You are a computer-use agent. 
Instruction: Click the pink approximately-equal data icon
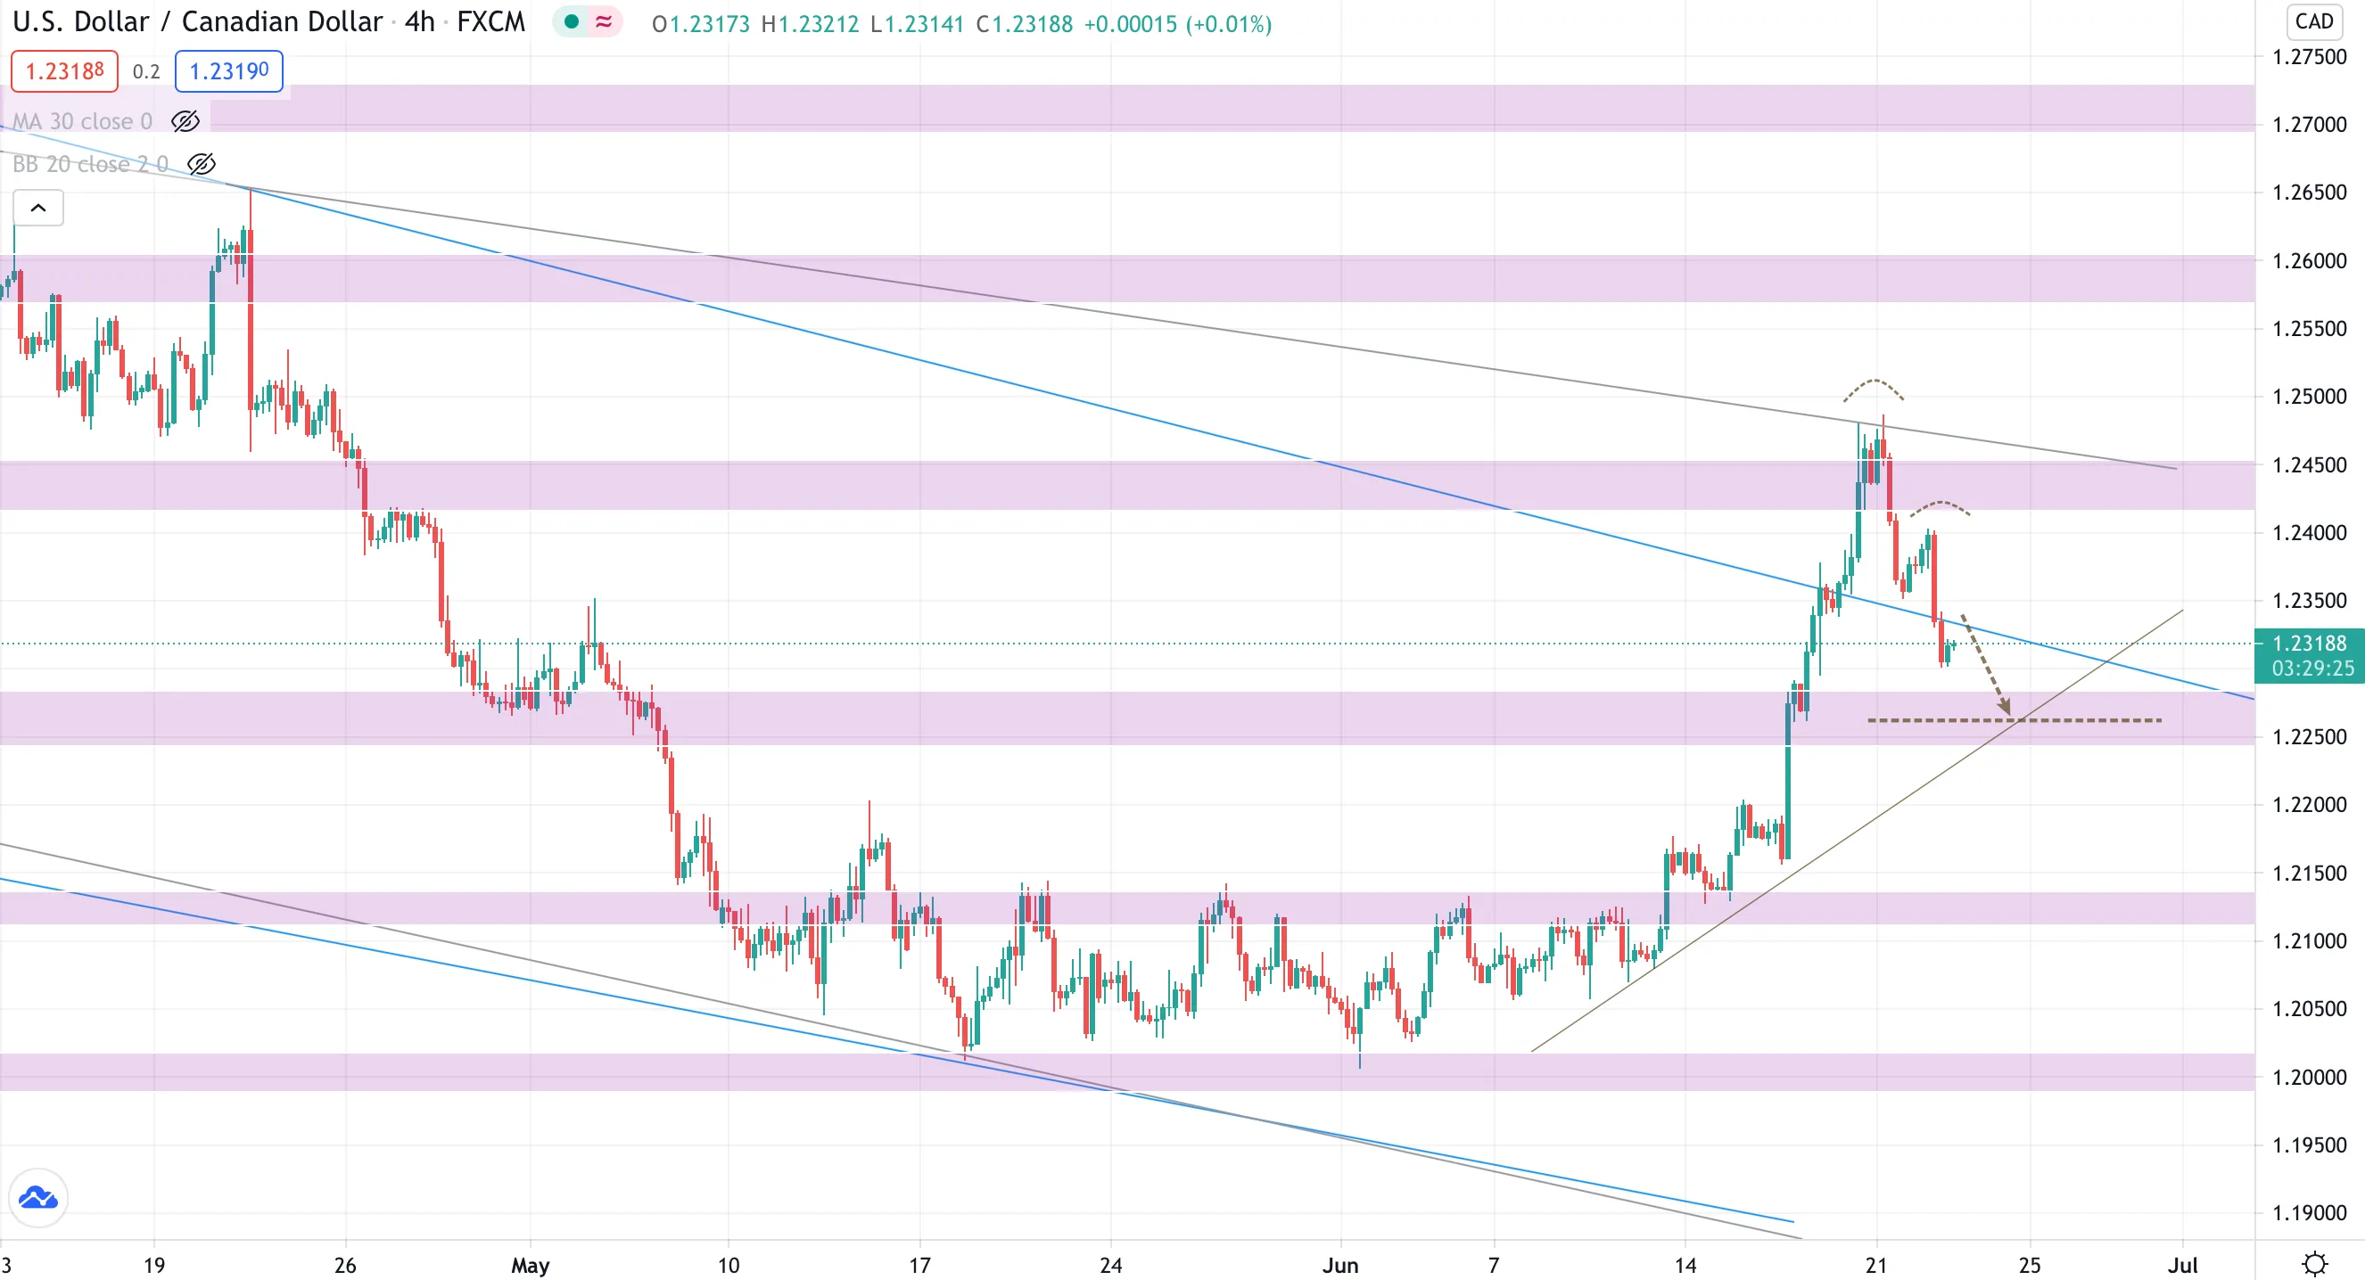coord(603,22)
